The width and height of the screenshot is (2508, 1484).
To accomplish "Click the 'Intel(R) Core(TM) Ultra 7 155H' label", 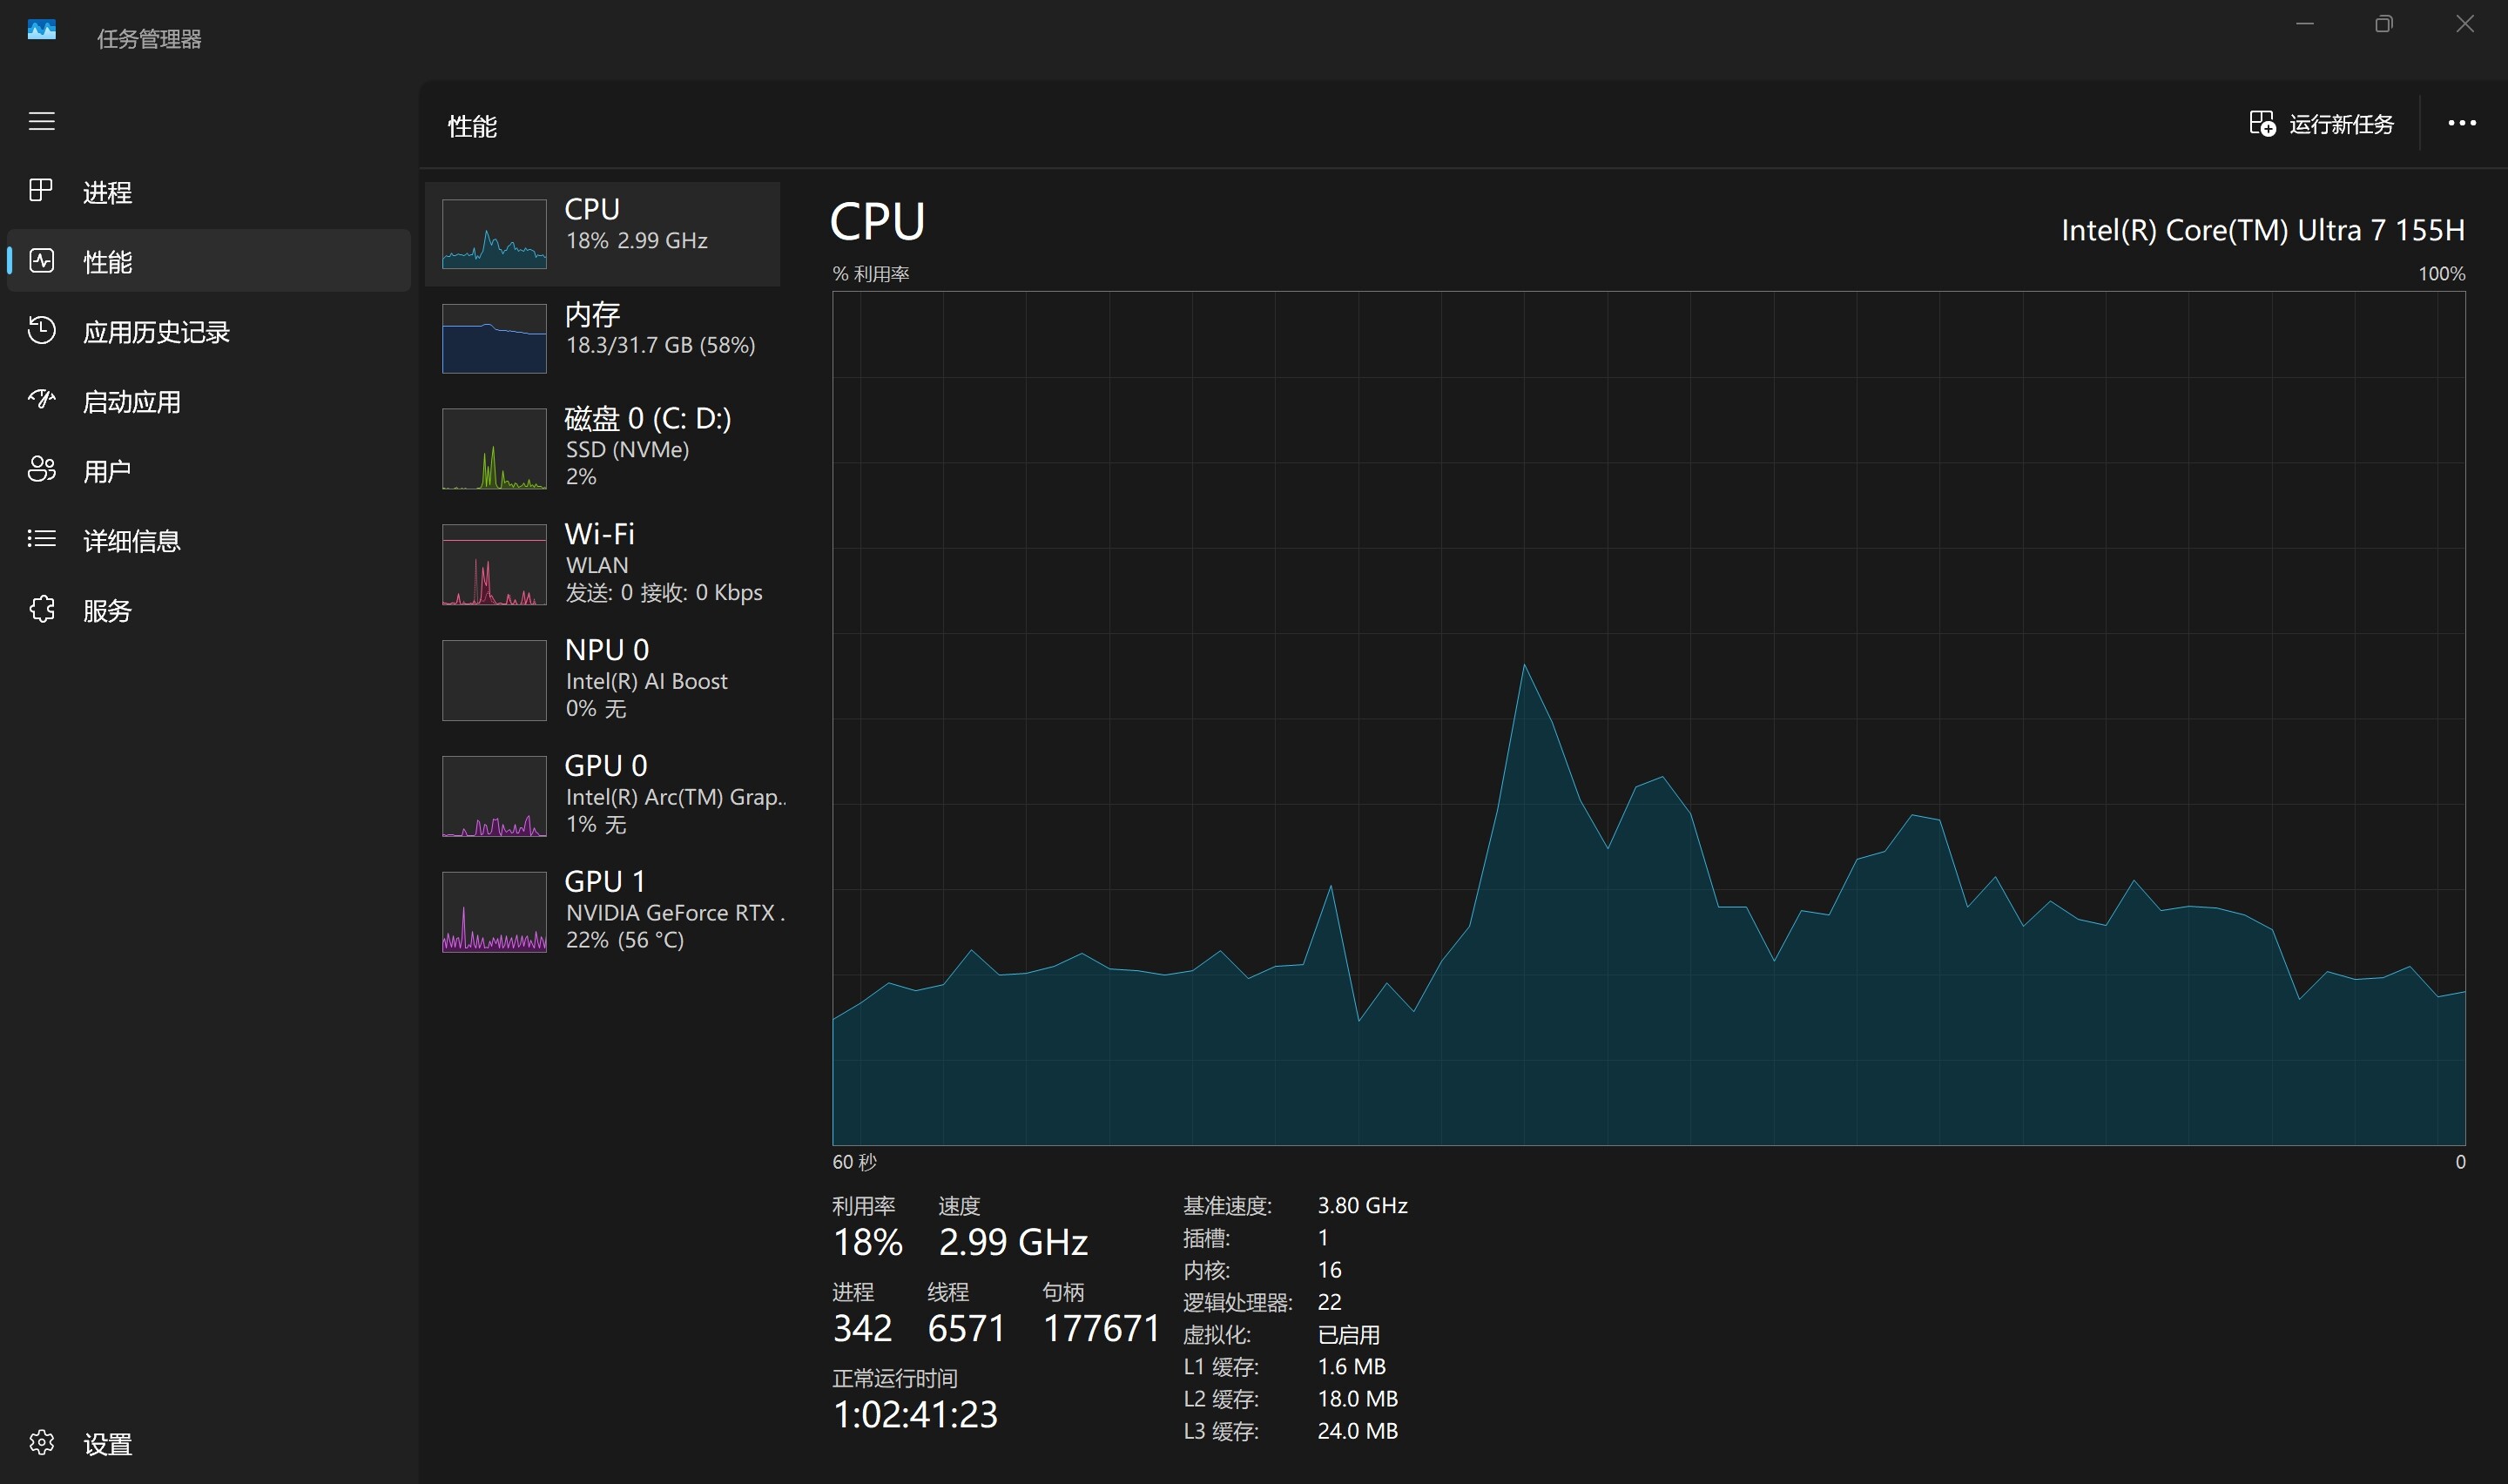I will point(2263,230).
